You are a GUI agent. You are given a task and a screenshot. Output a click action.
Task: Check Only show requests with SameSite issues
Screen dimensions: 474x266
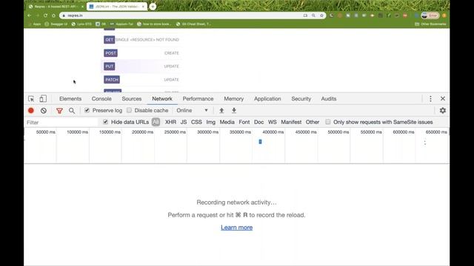coord(327,122)
